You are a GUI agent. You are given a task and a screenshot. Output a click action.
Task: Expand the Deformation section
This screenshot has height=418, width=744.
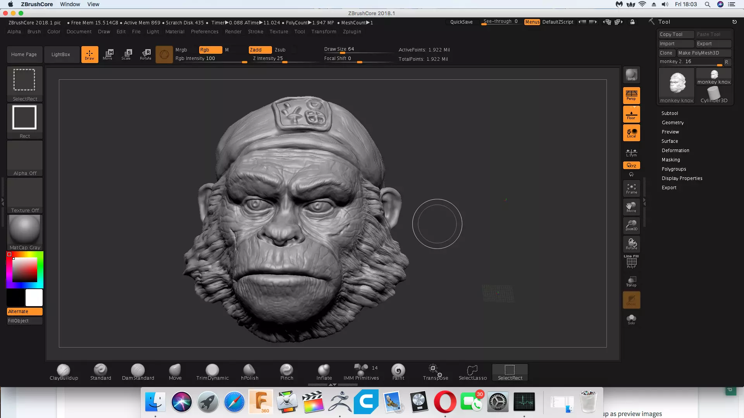point(675,151)
